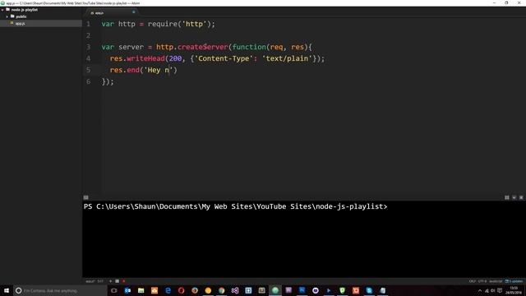The image size is (526, 296).
Task: Show hidden system tray icons
Action: click(x=480, y=290)
